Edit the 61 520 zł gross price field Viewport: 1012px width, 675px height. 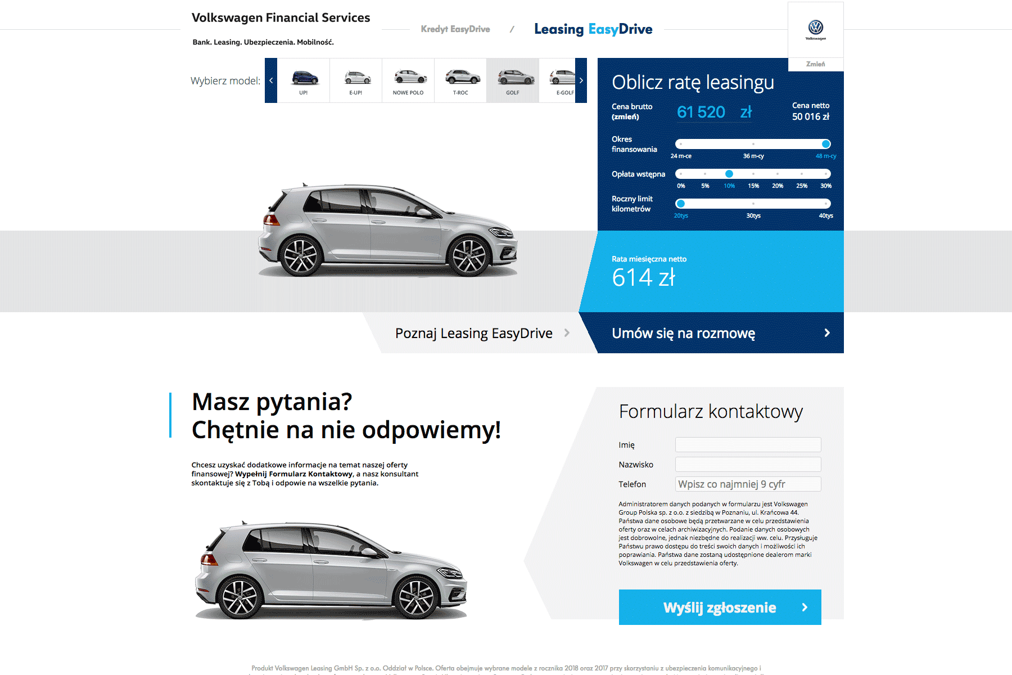[714, 112]
